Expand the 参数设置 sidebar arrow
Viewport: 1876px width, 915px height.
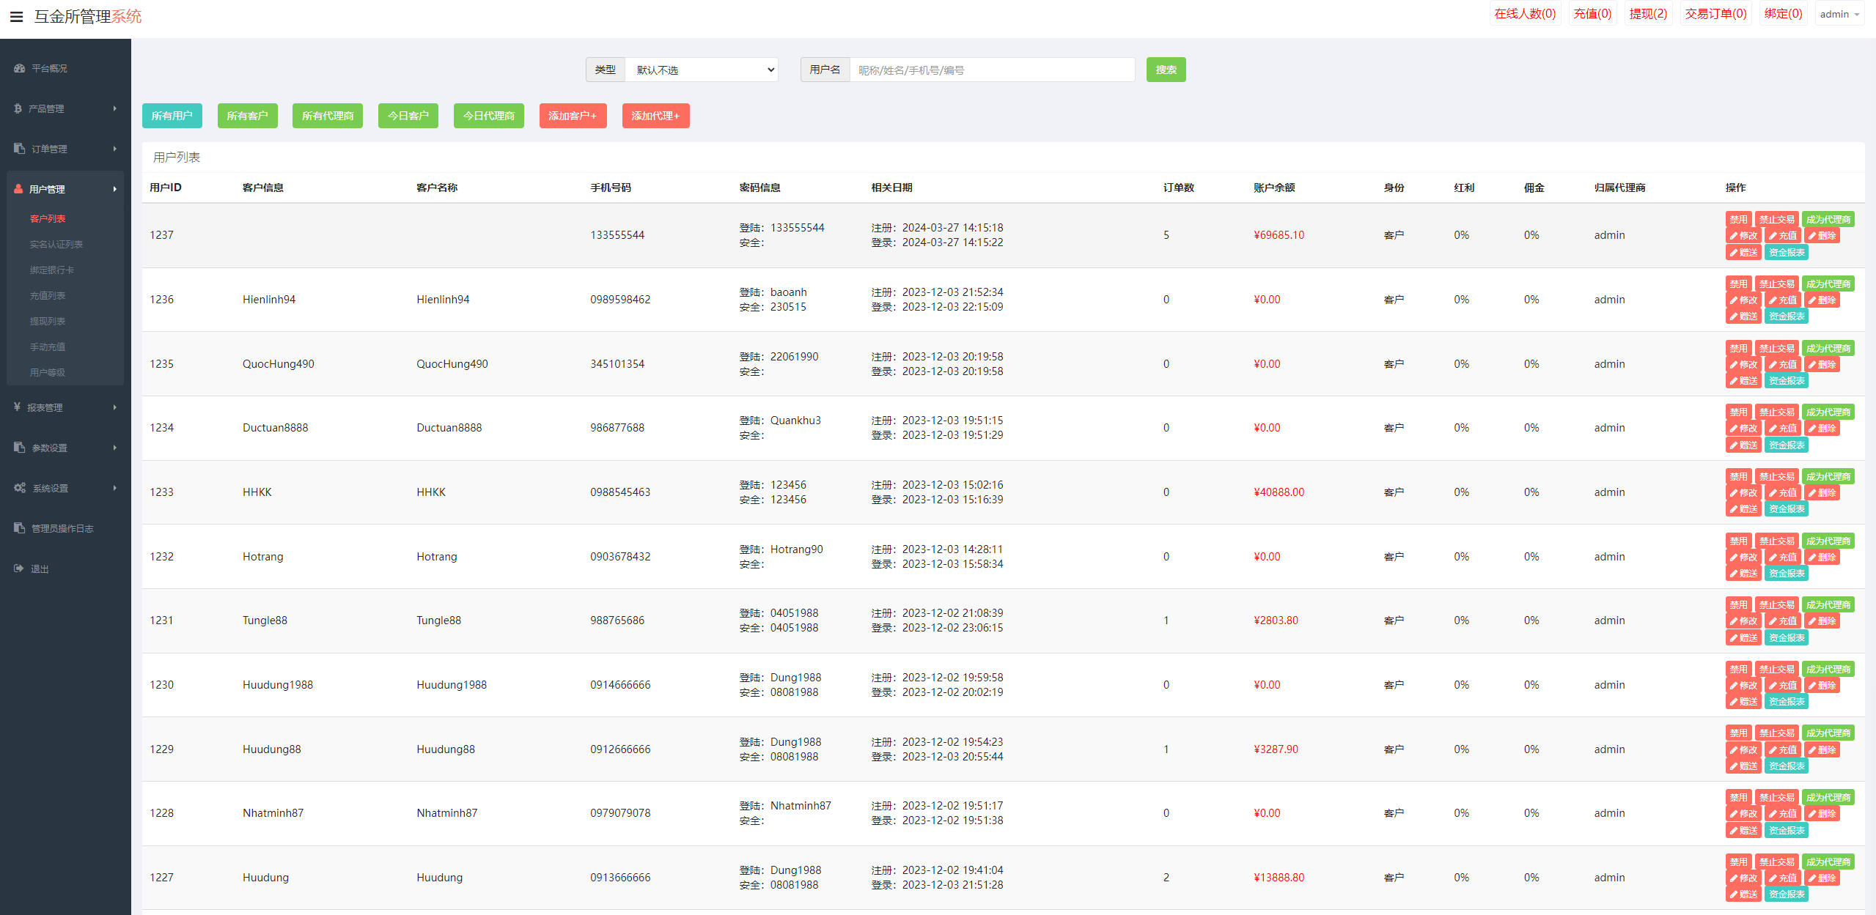tap(115, 448)
